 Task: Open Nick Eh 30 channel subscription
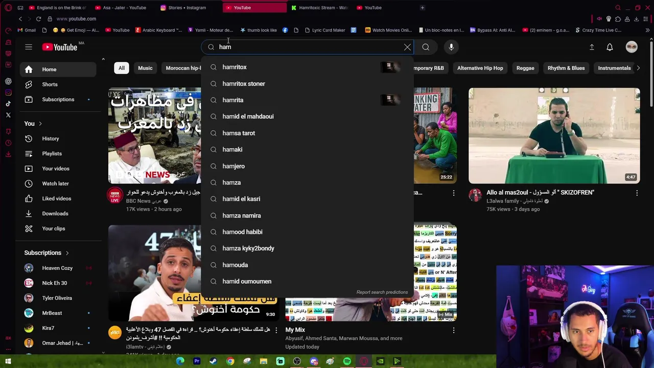coord(58,283)
